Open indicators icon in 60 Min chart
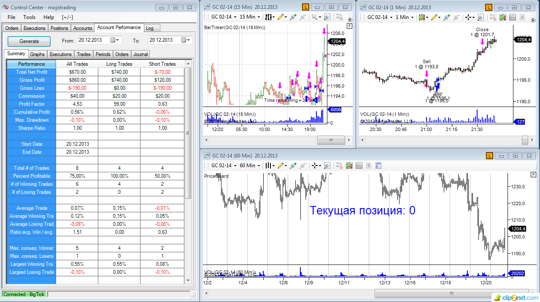Image resolution: width=540 pixels, height=302 pixels. 359,166
